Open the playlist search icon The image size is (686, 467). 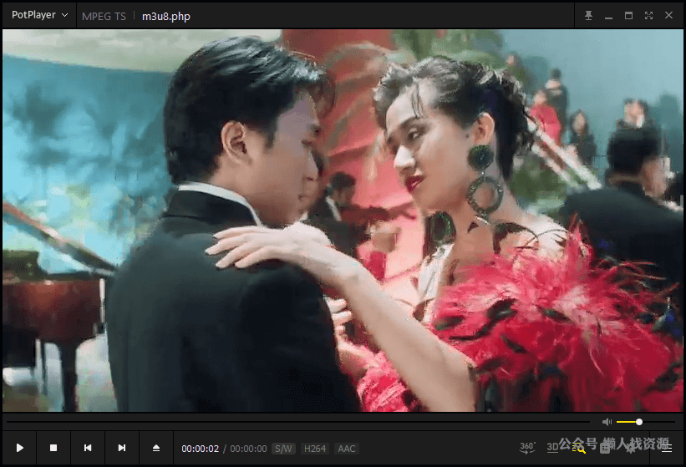579,448
